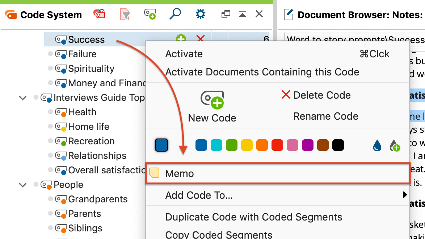Select Rename Code in the context menu

[x=325, y=116]
